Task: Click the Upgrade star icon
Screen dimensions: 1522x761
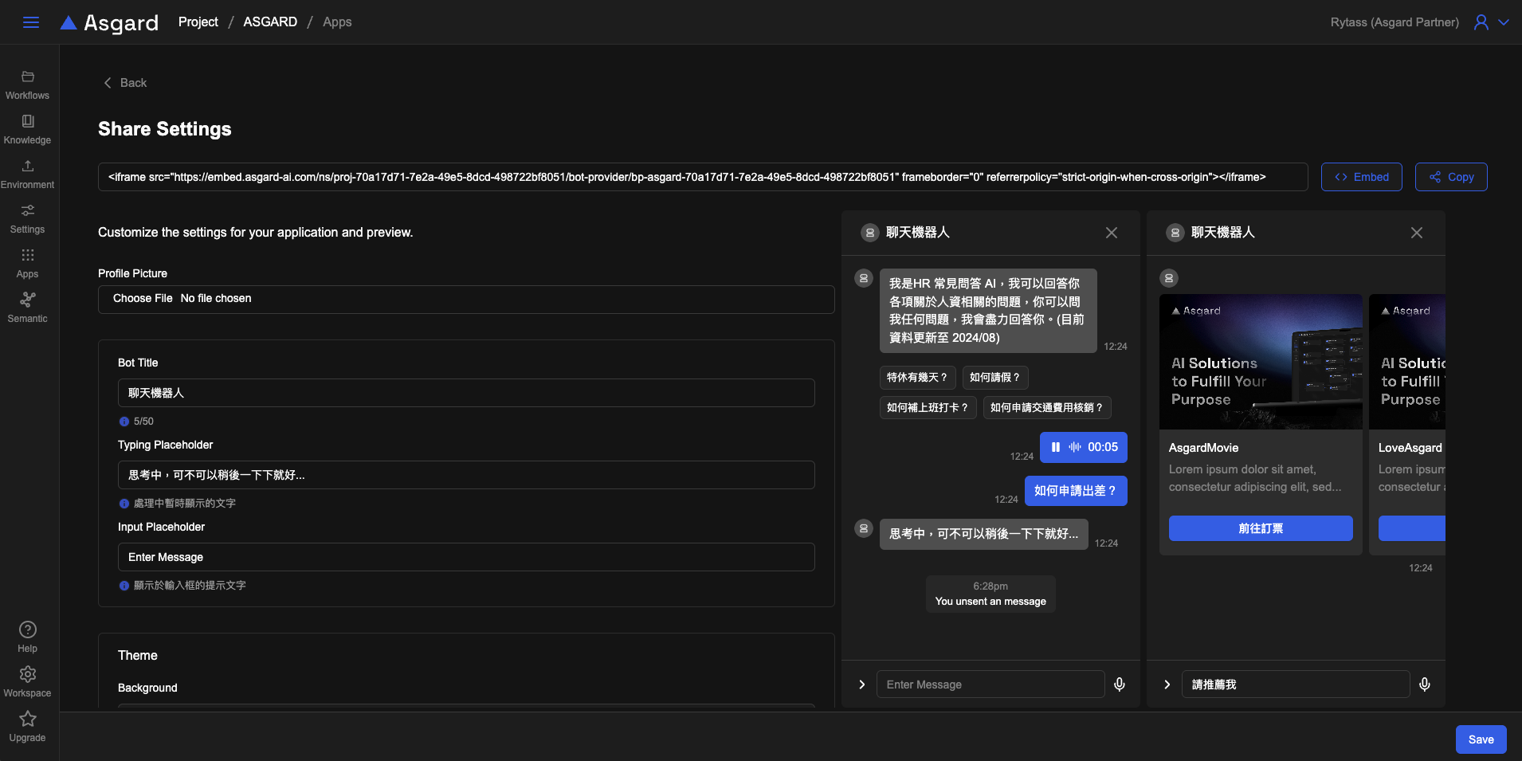Action: [28, 719]
